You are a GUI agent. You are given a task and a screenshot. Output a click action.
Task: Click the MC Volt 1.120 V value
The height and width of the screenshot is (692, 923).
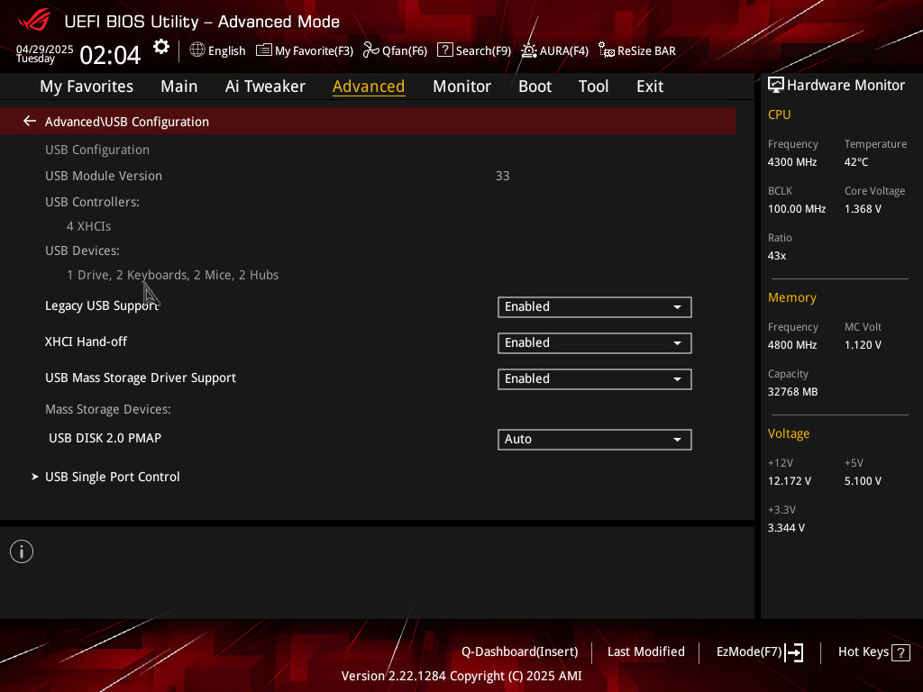[863, 345]
